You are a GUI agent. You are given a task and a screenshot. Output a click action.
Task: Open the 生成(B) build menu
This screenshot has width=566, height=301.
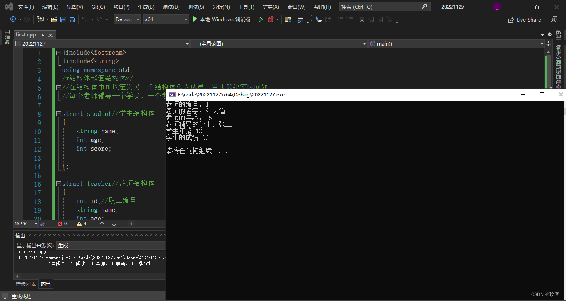coord(146,7)
